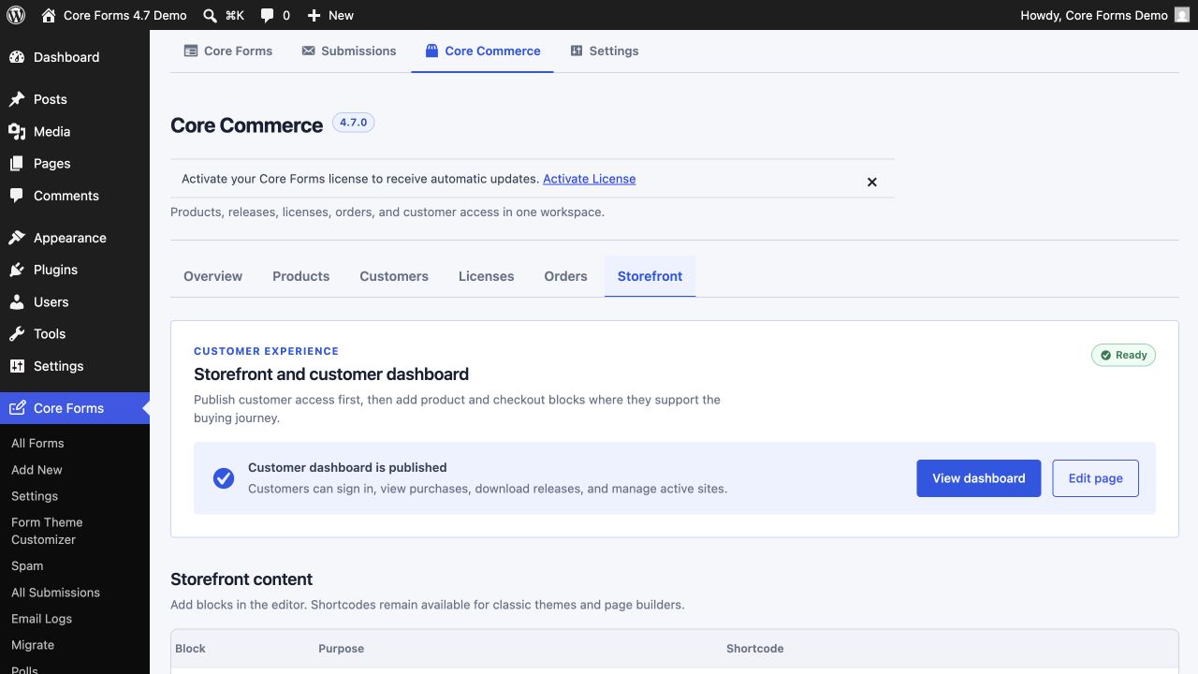The image size is (1198, 674).
Task: Click the plus New content item
Action: 330,15
